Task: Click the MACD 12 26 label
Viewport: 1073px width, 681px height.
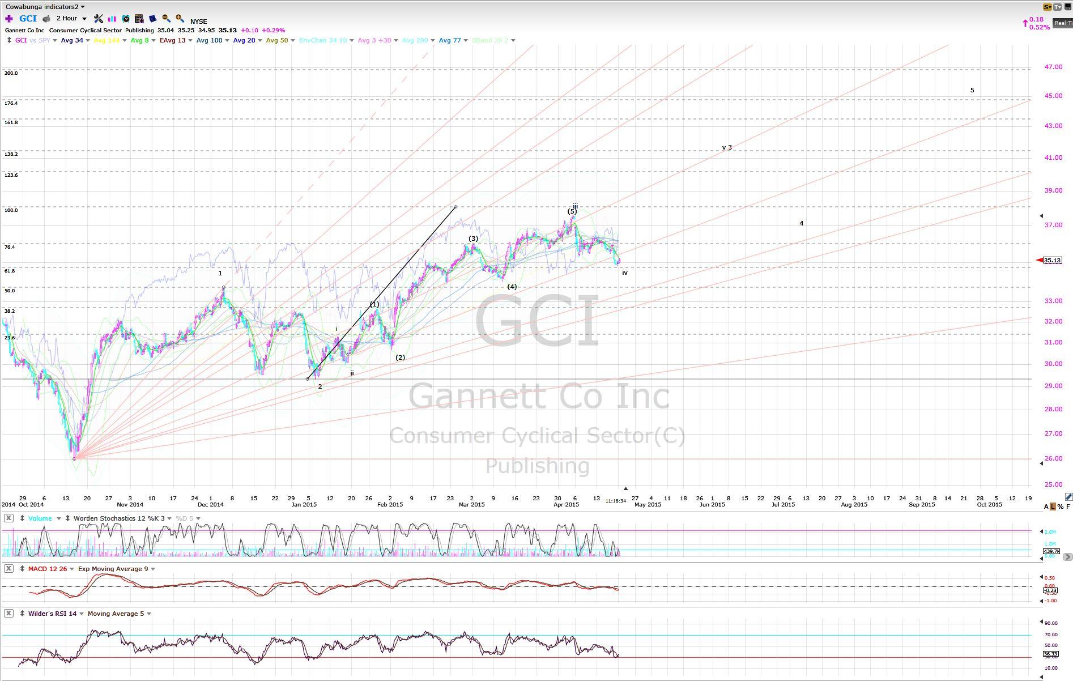Action: (48, 569)
